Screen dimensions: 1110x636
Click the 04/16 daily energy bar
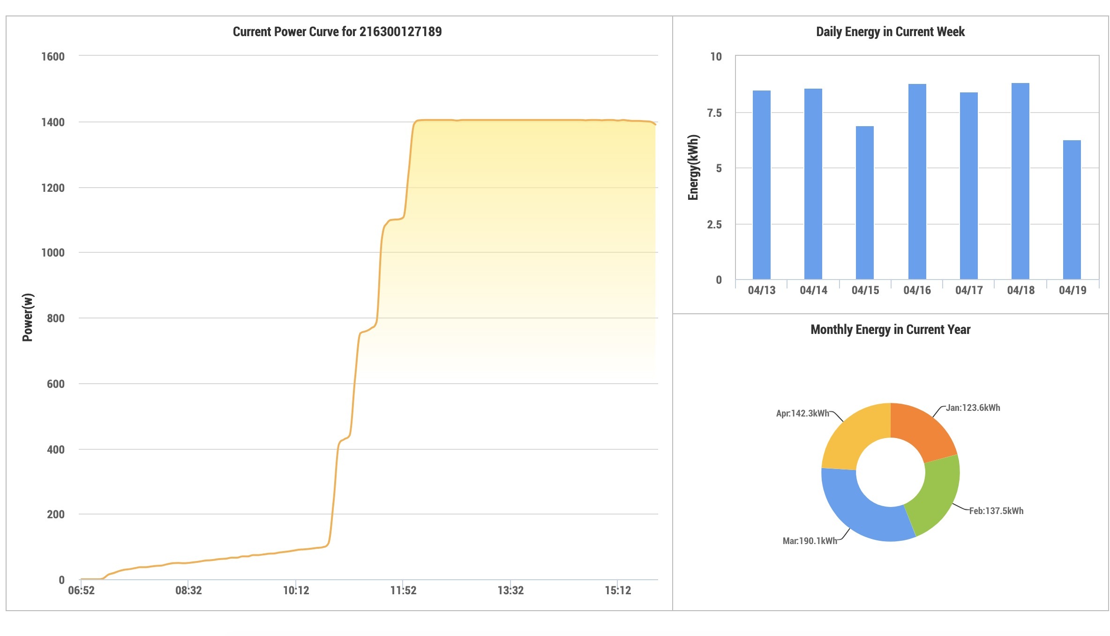tap(917, 182)
